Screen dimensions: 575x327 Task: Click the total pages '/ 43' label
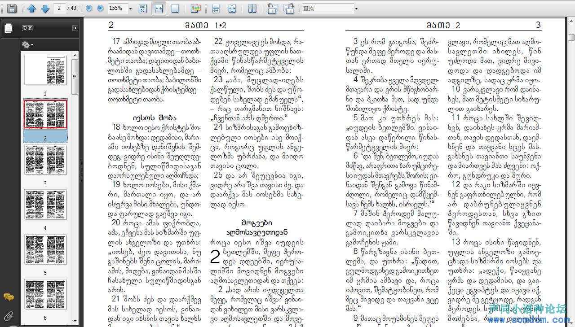pyautogui.click(x=72, y=8)
